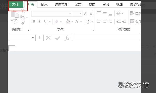Open the 页面布局 (Page Layout) tab
The image size is (156, 93).
61,4
